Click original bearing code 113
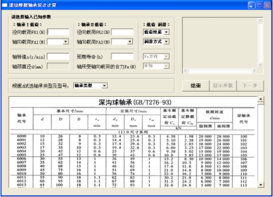The height and width of the screenshot is (197, 273). pos(244,185)
